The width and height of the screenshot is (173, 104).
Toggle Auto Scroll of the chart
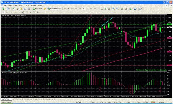tap(122, 9)
